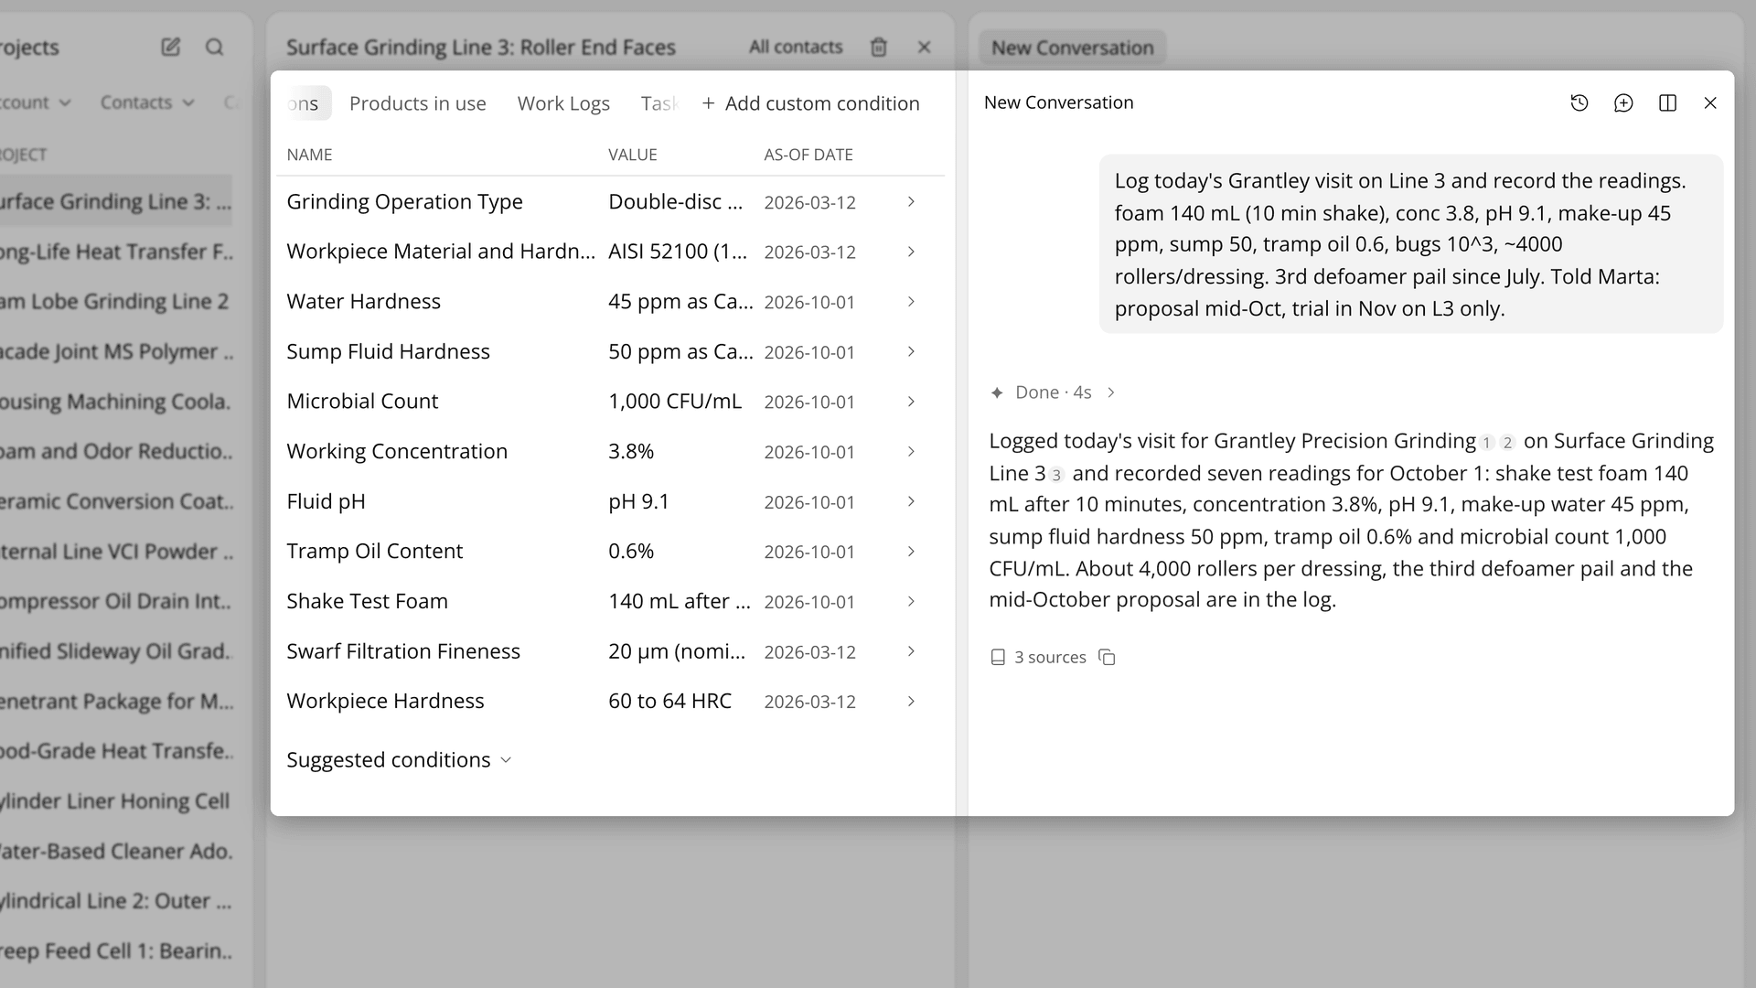This screenshot has width=1756, height=988.
Task: Select the New Conversation tab chip
Action: tap(1072, 48)
